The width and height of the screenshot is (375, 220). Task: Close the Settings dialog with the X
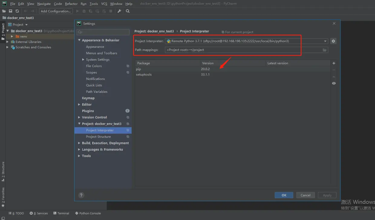pos(334,24)
